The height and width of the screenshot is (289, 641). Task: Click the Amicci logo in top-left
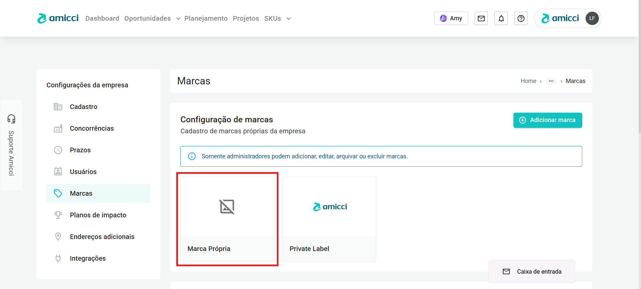58,18
